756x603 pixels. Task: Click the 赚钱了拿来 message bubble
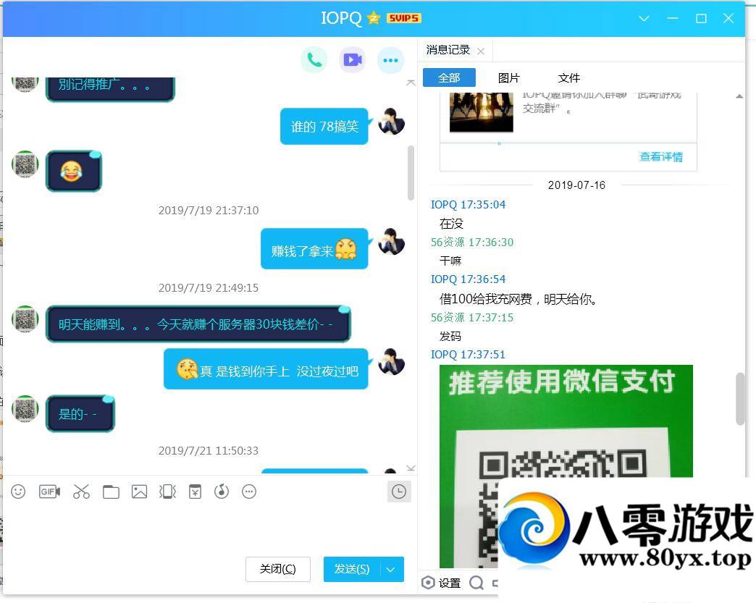314,249
